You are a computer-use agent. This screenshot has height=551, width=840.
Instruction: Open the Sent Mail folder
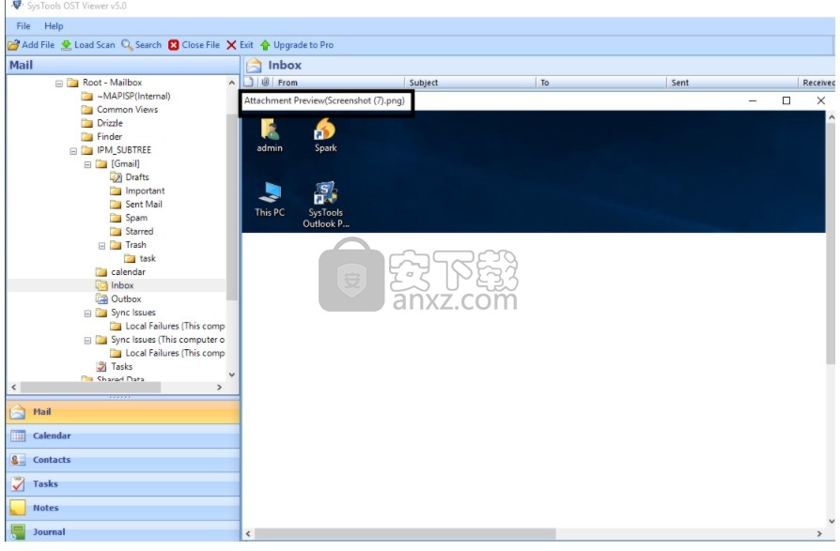click(136, 205)
